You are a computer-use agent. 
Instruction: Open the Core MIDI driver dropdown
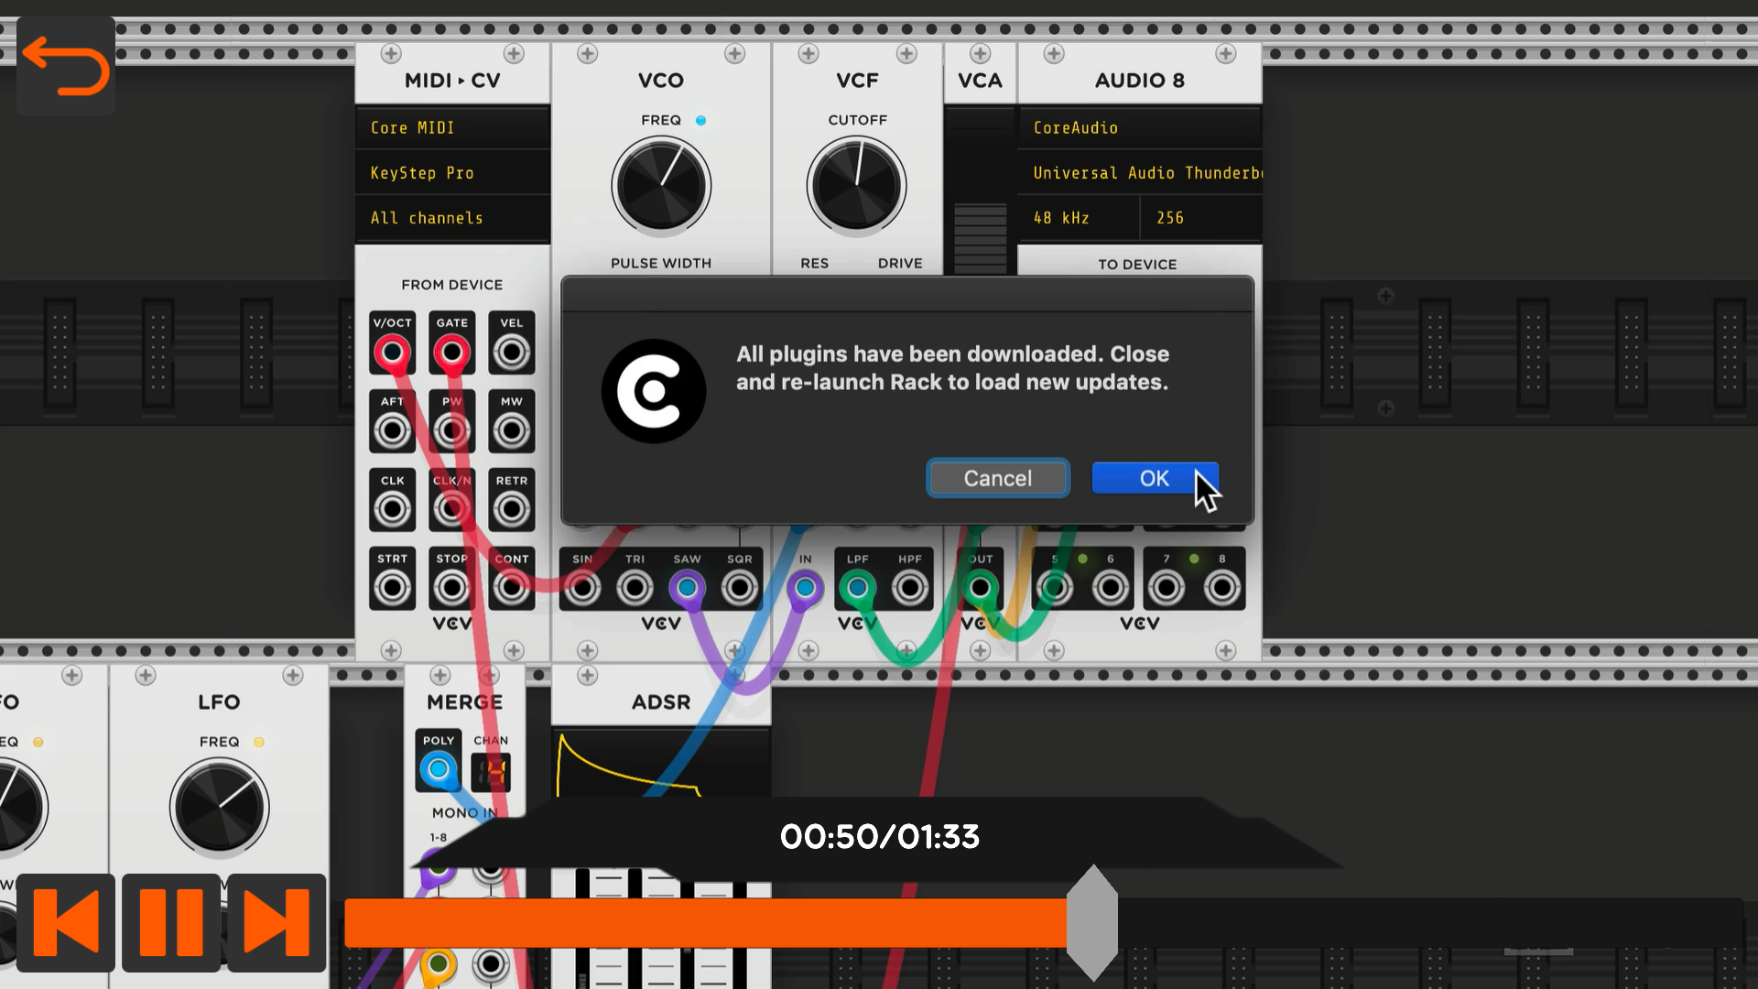(452, 127)
